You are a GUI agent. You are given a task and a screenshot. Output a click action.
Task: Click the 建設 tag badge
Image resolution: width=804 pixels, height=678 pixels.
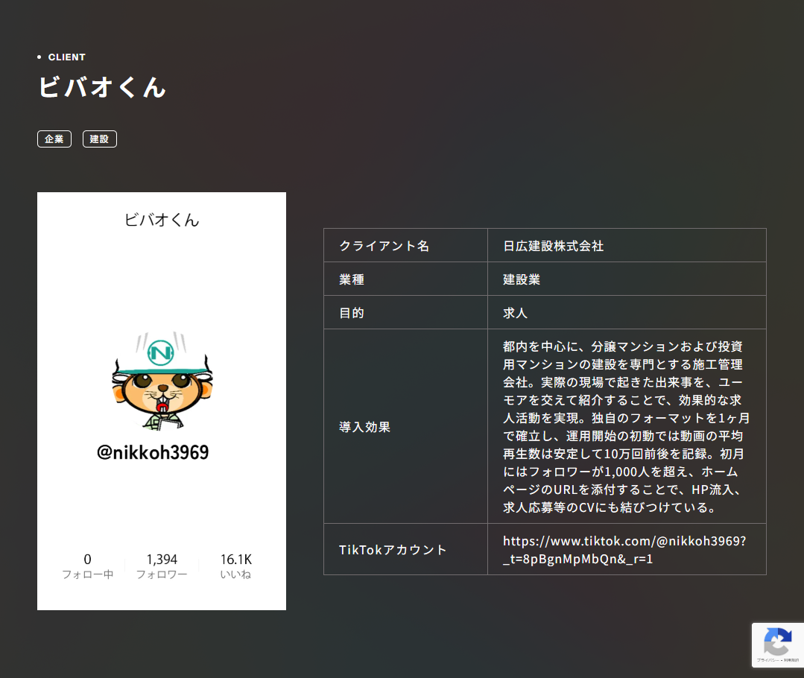point(99,139)
